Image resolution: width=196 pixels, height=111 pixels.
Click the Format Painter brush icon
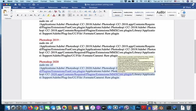11,16
